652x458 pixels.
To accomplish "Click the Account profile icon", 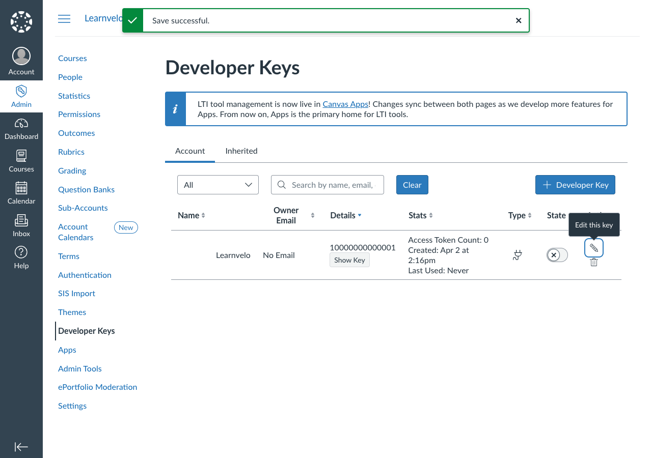I will point(21,56).
